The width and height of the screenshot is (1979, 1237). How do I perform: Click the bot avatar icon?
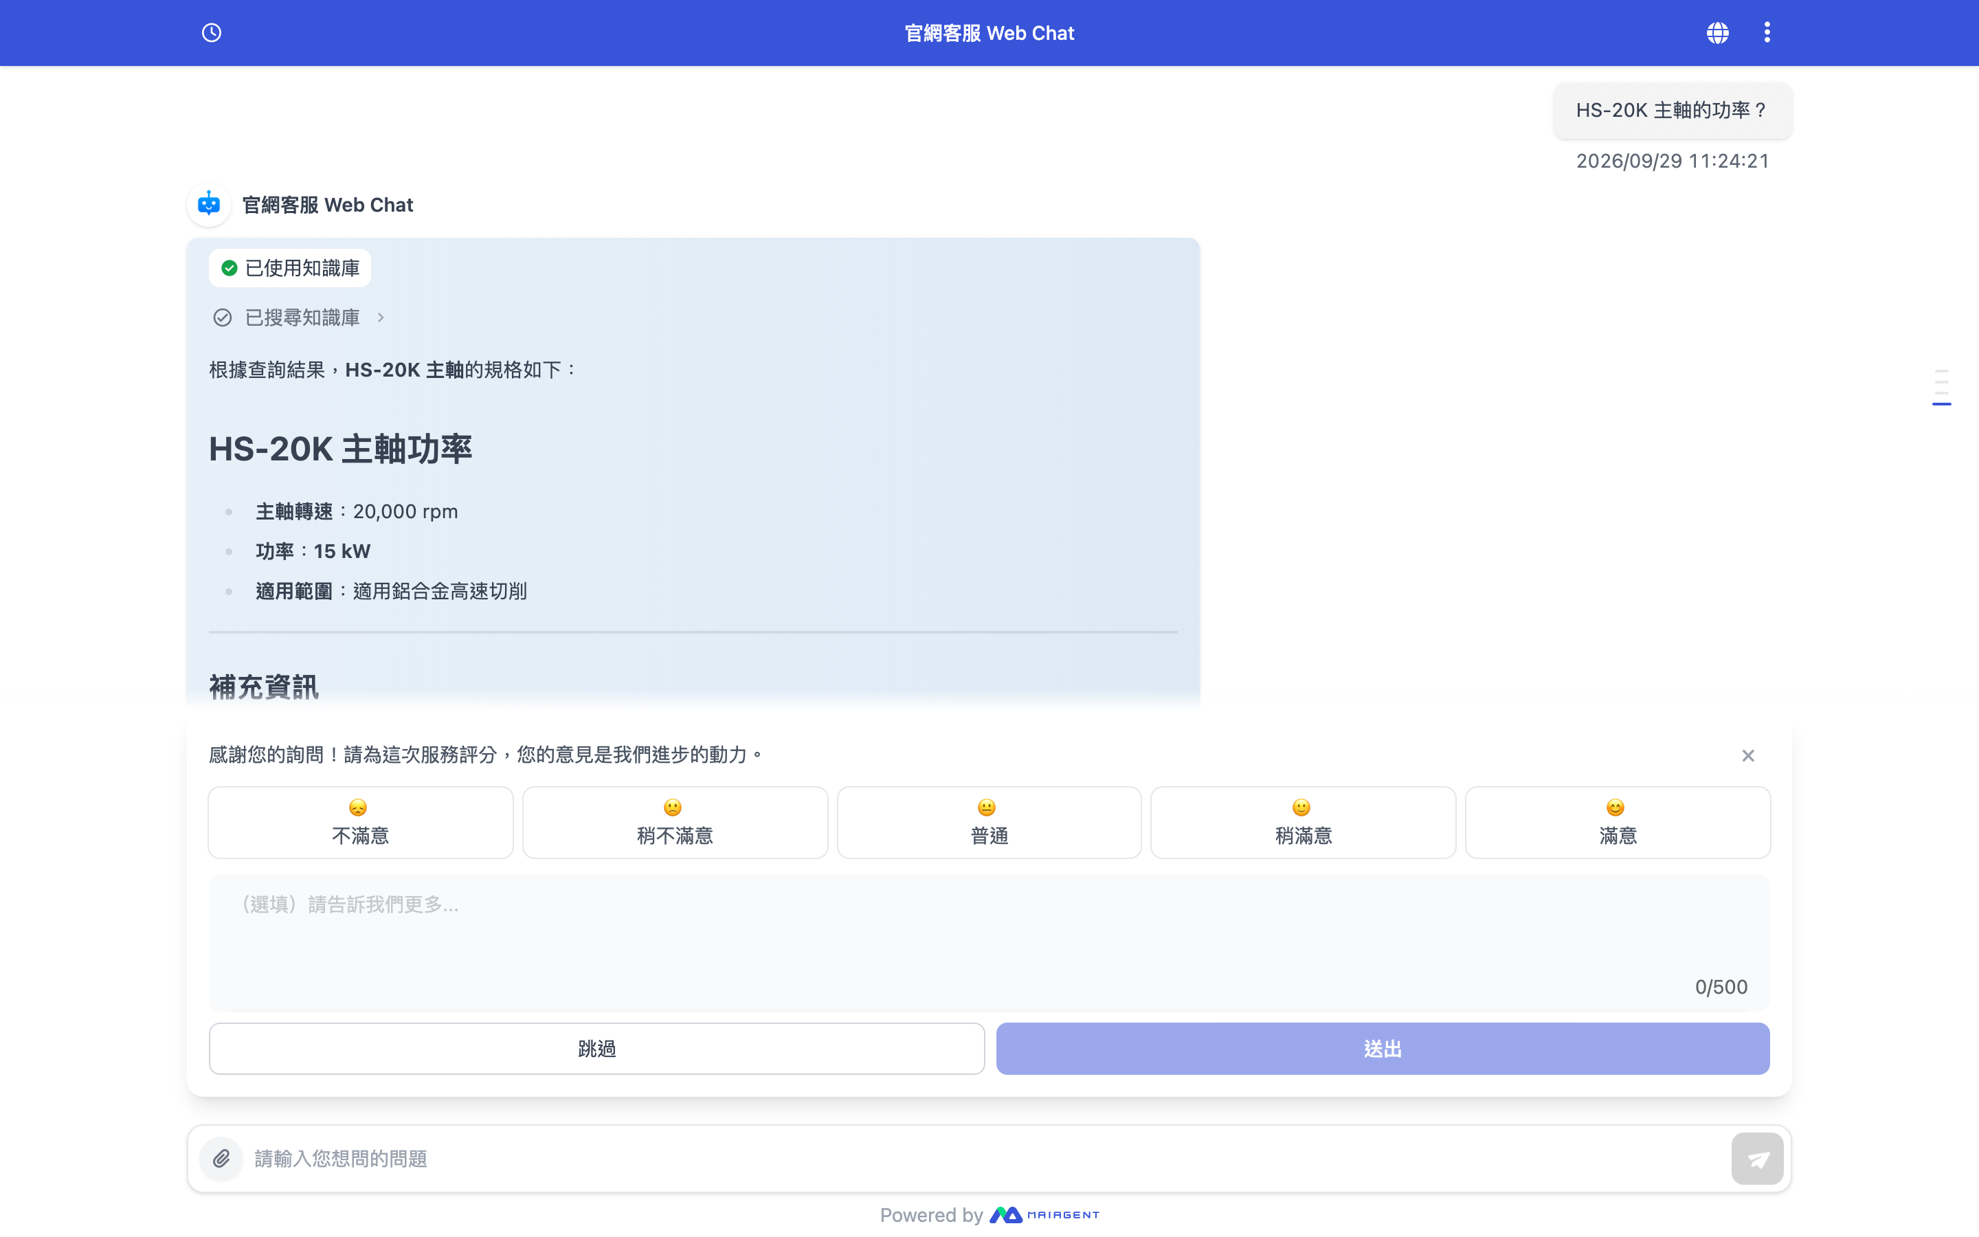tap(208, 203)
